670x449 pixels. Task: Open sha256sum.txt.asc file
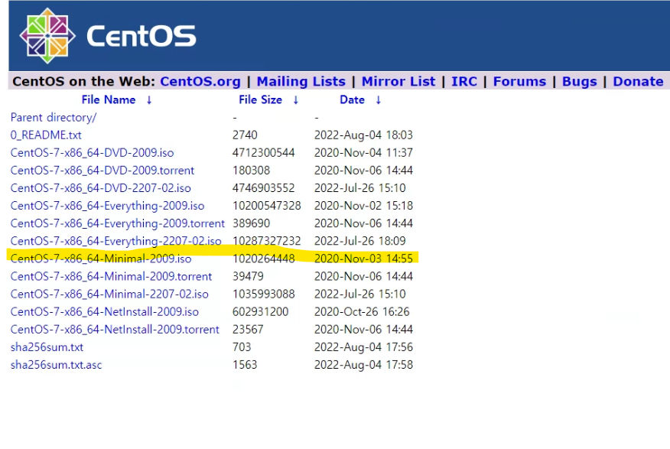pos(56,365)
